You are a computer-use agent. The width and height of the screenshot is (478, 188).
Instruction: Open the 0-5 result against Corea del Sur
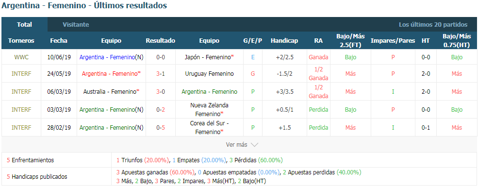161,128
